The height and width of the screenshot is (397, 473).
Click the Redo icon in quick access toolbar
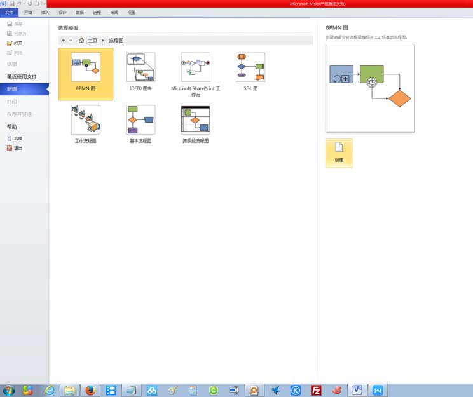click(30, 4)
